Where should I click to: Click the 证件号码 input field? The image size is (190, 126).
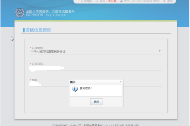[96, 68]
